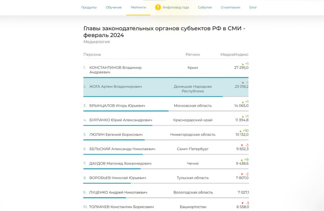Screen dimensions: 324x211
Task: Click green up arrow beside Константинов's index
Action: (243, 64)
